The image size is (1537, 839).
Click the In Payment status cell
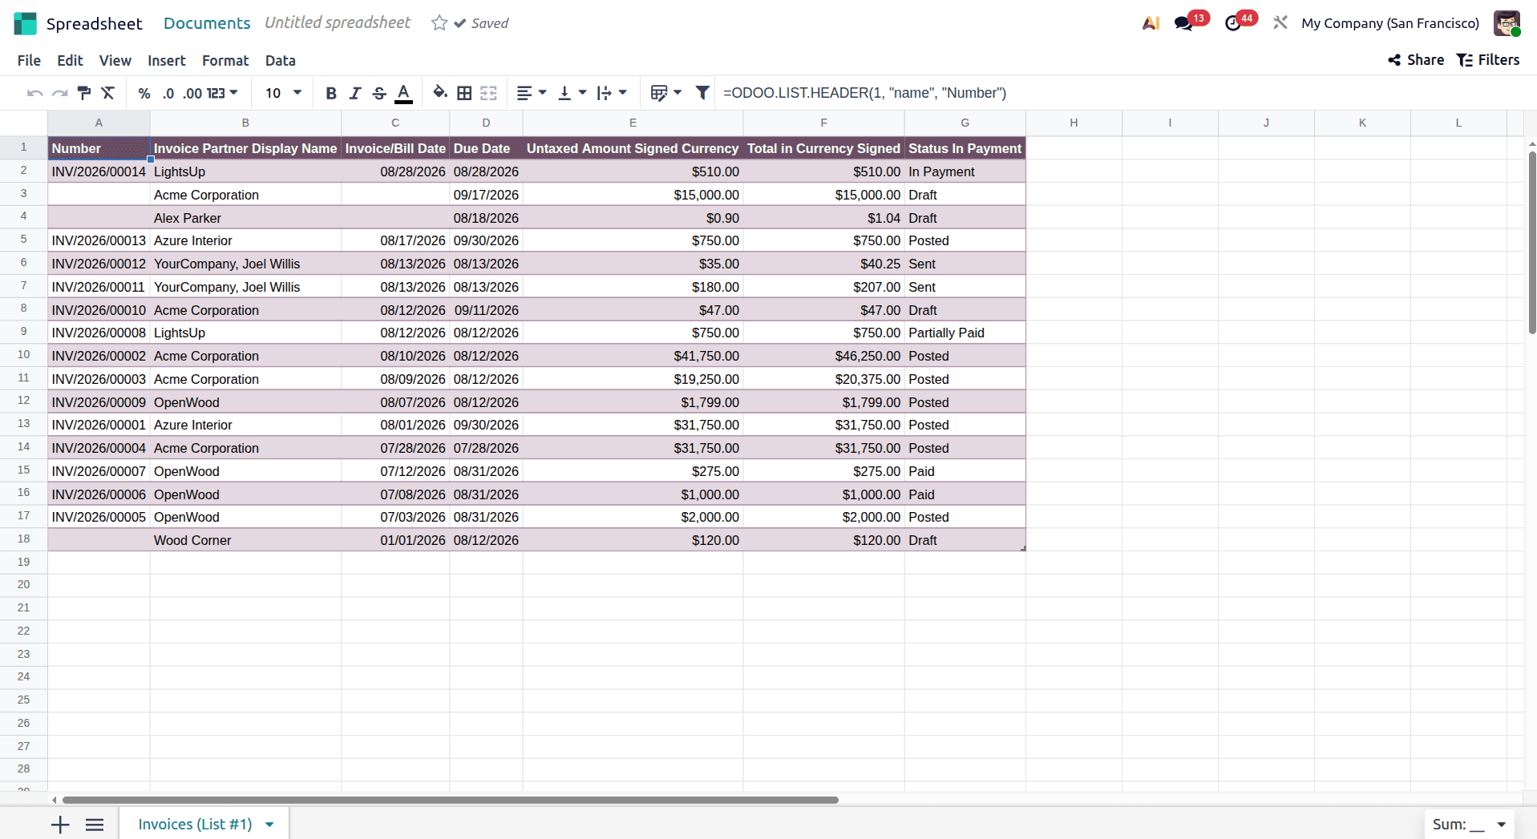[965, 171]
